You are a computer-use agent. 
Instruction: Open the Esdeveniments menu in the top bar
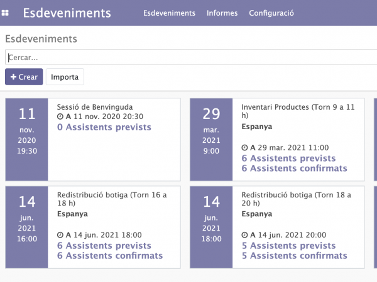pos(169,13)
